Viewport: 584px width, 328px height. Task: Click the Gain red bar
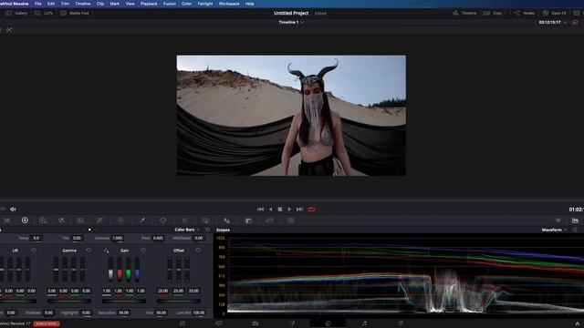tap(120, 270)
